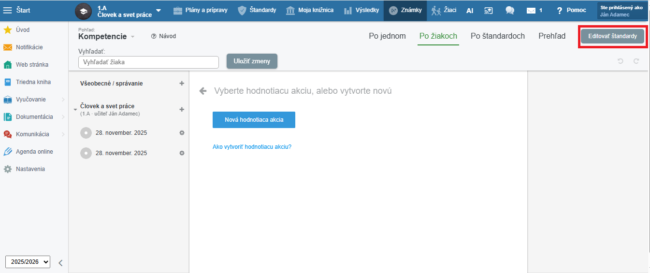
Task: Open Triedna kniha in the sidebar
Action: [33, 82]
